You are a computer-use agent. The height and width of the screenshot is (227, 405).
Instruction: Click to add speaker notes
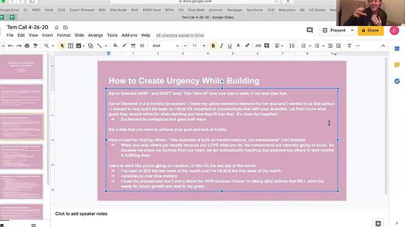[81, 214]
